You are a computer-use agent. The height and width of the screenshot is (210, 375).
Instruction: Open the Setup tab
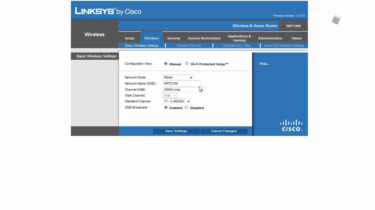coord(129,38)
